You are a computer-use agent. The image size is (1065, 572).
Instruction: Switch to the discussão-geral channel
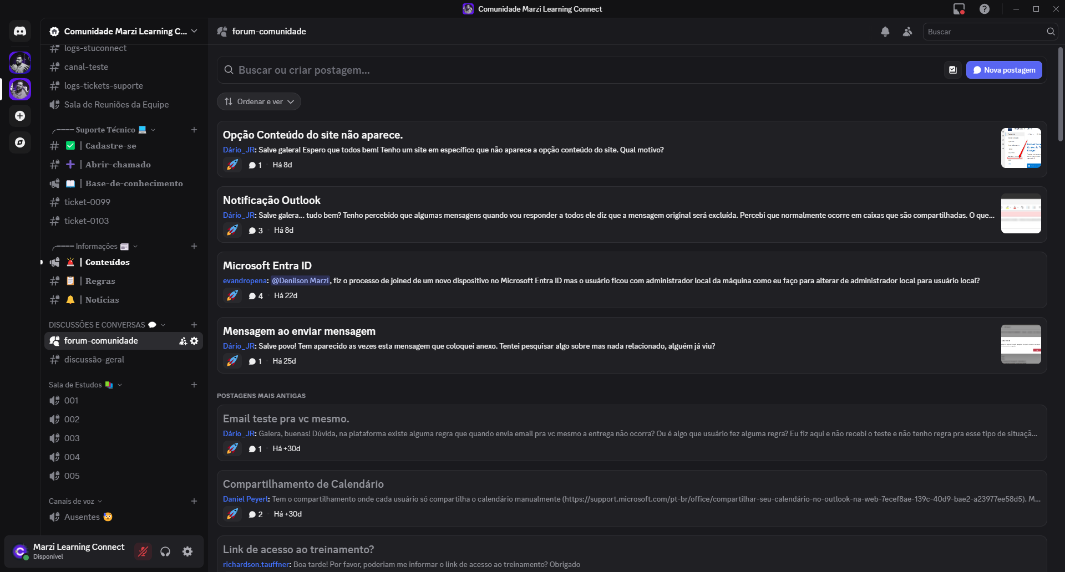pos(94,360)
